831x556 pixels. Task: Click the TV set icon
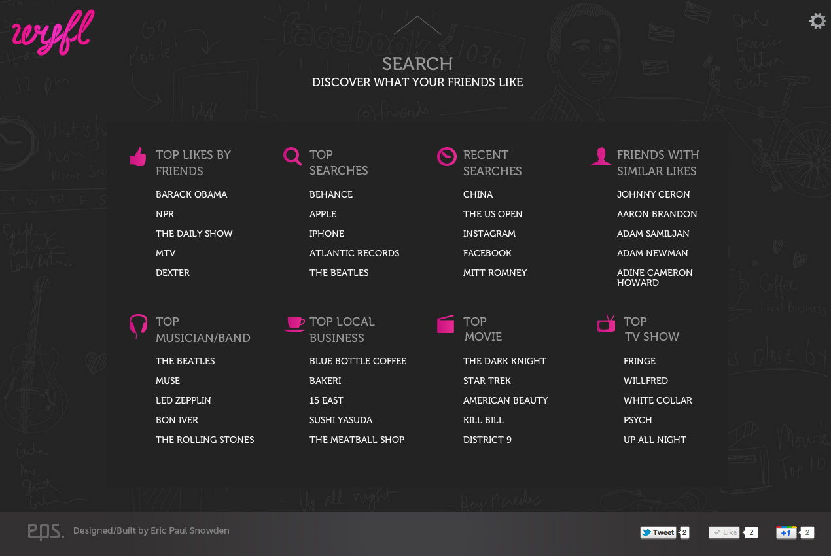click(606, 323)
